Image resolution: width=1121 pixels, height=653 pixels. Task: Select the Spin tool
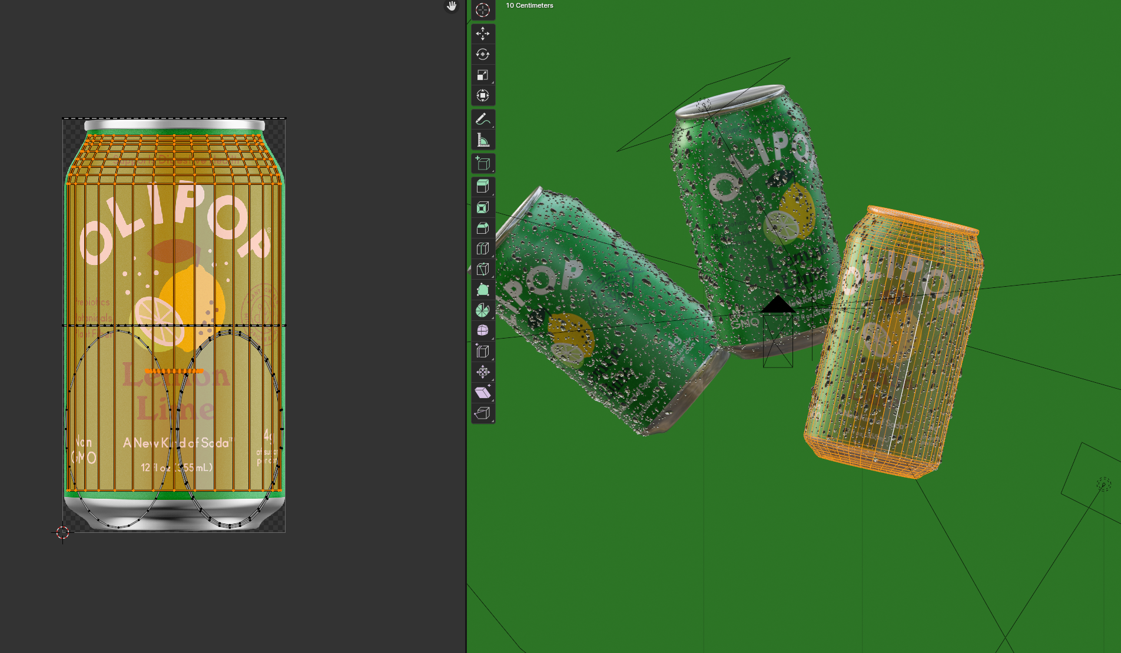[483, 310]
